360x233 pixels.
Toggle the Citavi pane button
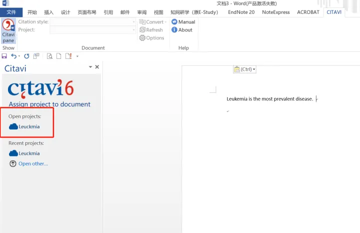(x=8, y=31)
